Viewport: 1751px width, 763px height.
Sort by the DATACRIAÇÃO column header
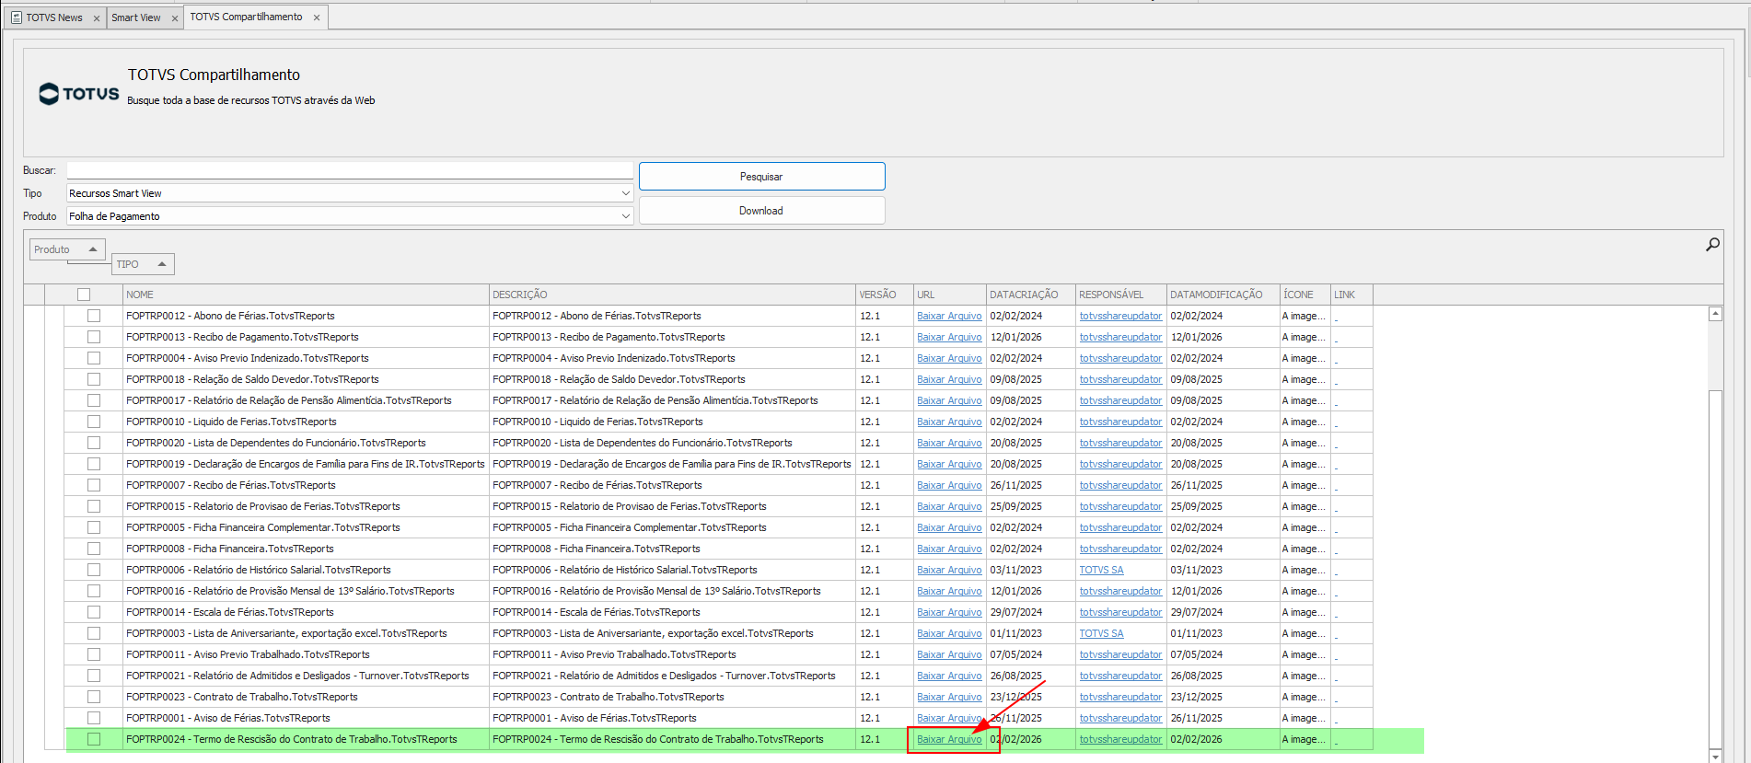1030,295
